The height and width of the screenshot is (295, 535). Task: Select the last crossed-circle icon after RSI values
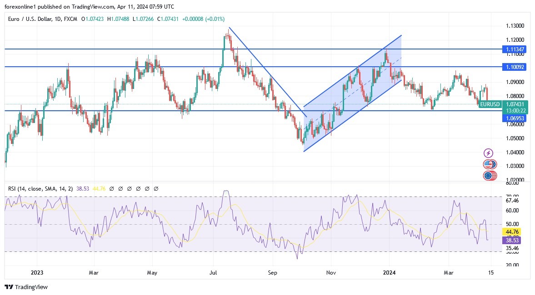[x=157, y=188]
